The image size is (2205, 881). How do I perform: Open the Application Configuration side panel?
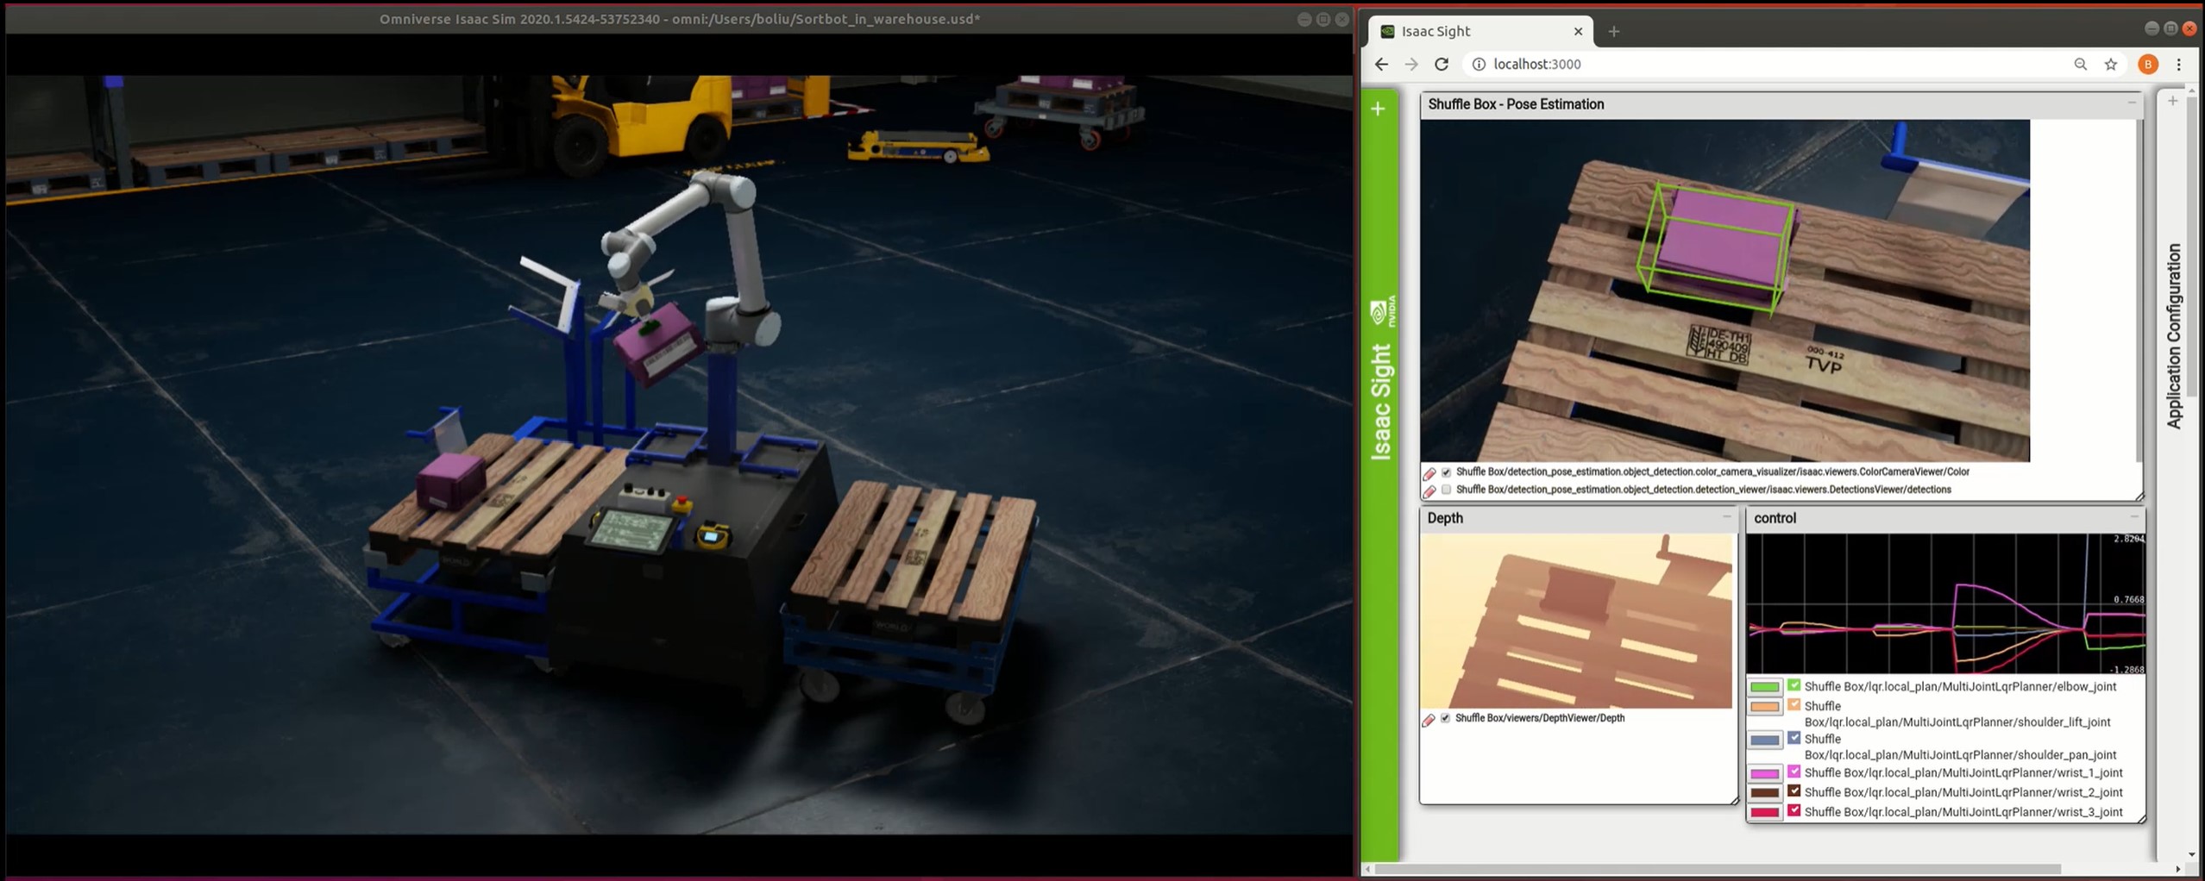tap(2174, 336)
